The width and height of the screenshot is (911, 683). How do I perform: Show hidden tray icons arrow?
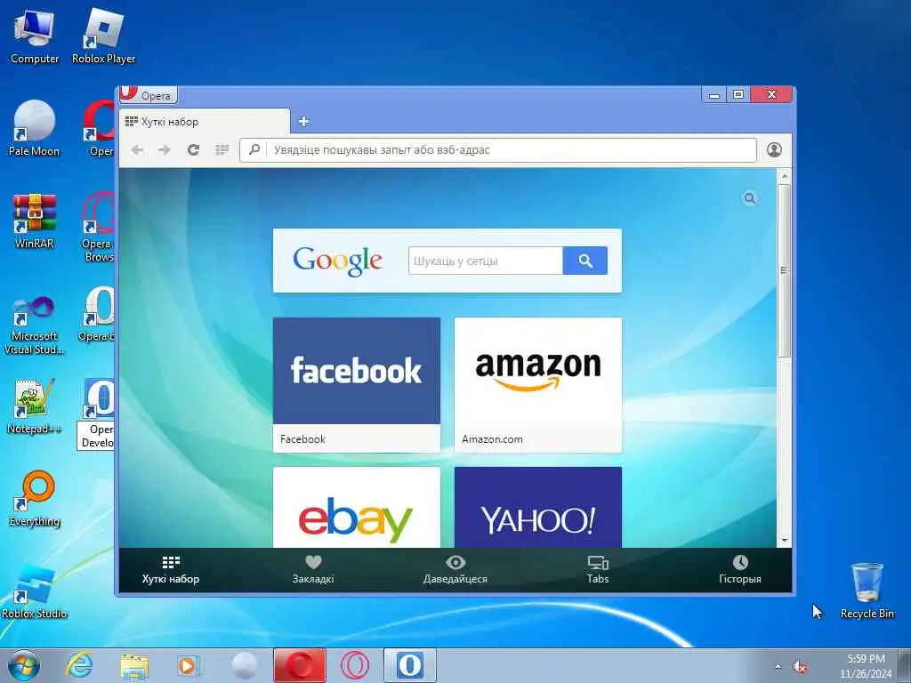[778, 666]
